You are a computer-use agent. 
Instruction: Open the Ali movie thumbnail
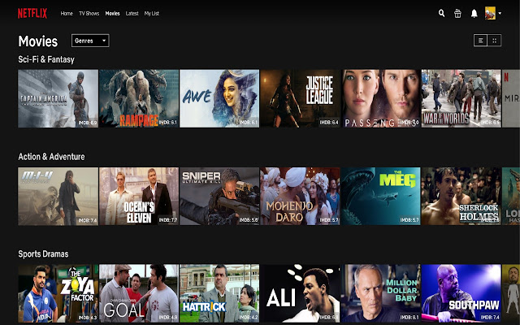300,293
